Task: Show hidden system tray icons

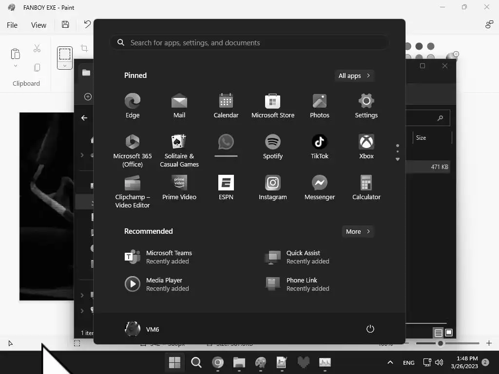Action: coord(390,362)
